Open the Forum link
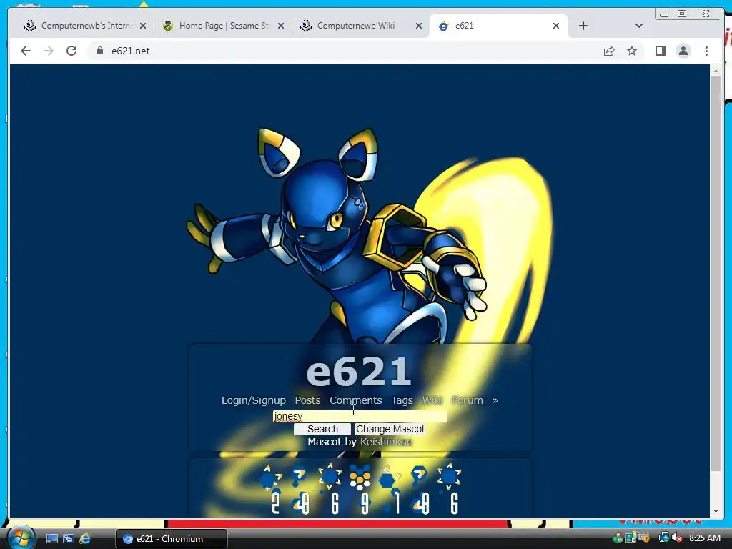The width and height of the screenshot is (732, 549). point(468,400)
